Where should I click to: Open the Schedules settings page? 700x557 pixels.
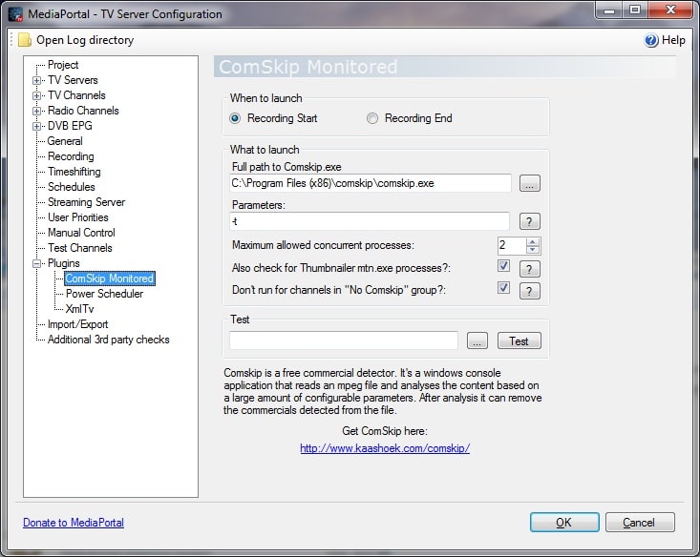[72, 187]
